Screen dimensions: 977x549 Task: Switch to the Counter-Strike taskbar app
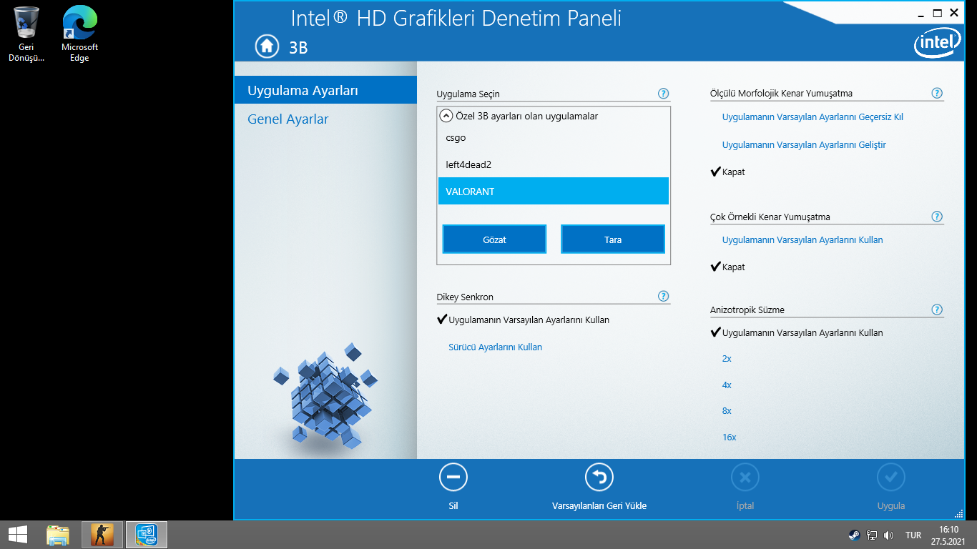(102, 535)
